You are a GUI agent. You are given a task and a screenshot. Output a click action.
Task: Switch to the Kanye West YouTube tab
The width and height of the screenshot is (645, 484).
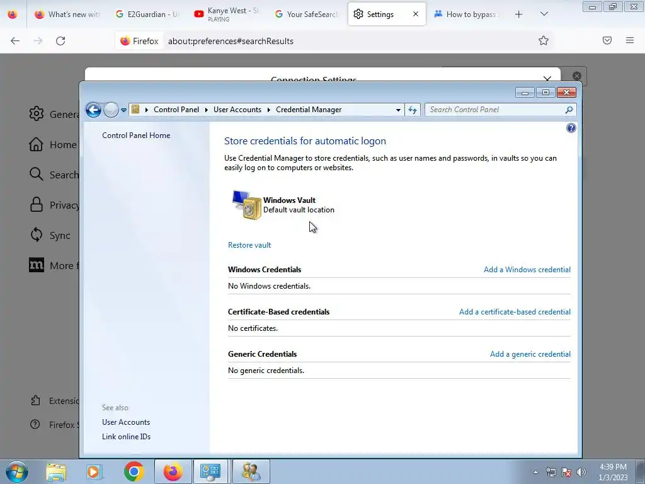click(227, 14)
